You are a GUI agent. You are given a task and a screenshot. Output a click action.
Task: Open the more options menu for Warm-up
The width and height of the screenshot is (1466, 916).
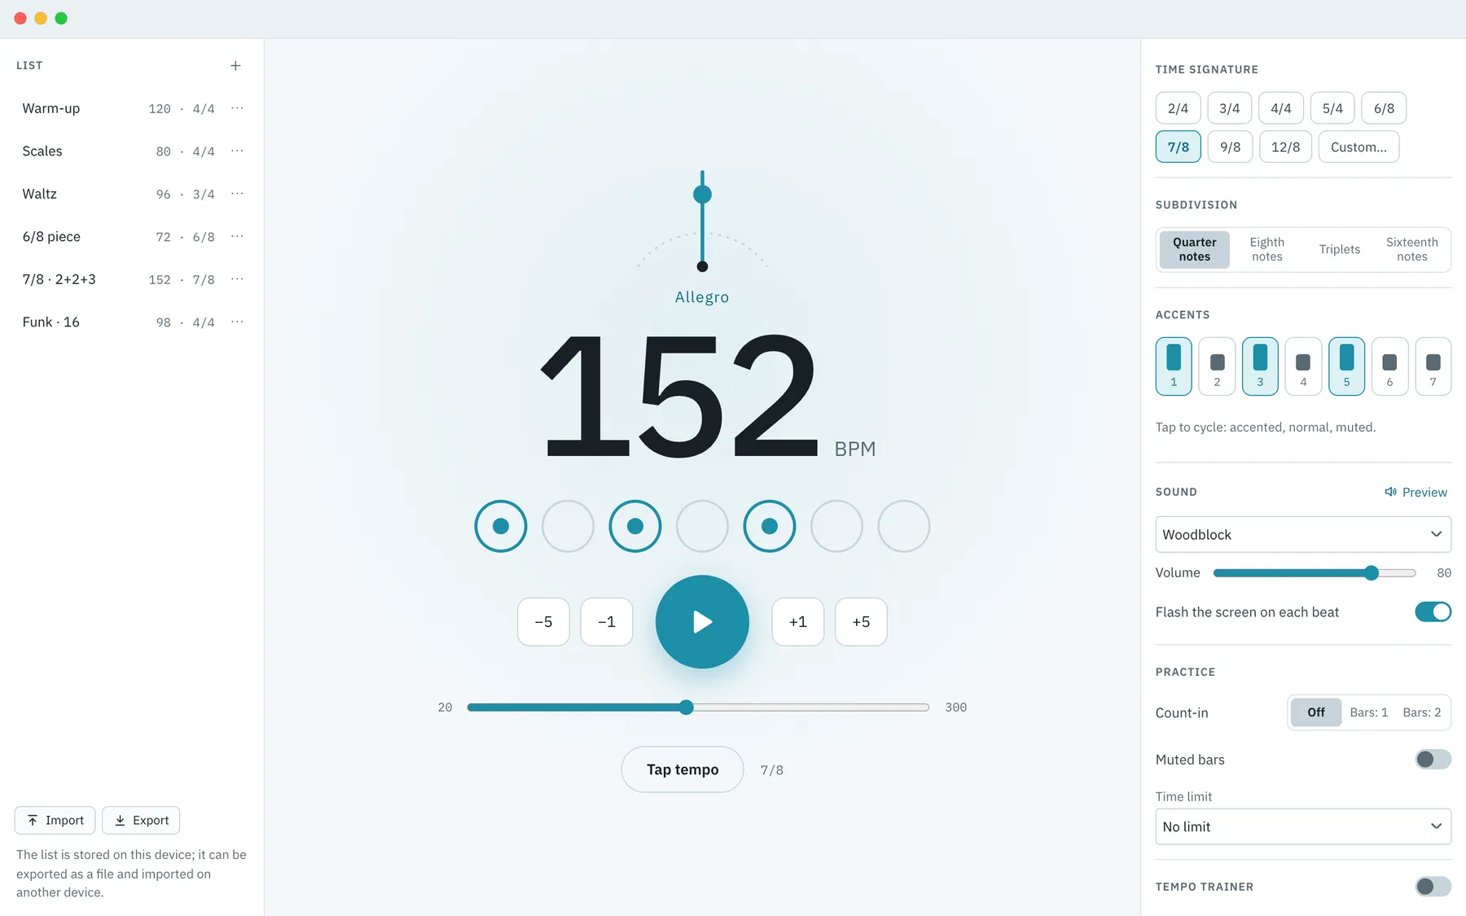coord(237,108)
